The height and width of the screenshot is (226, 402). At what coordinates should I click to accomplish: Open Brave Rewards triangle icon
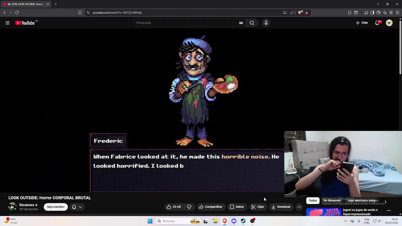[x=307, y=13]
